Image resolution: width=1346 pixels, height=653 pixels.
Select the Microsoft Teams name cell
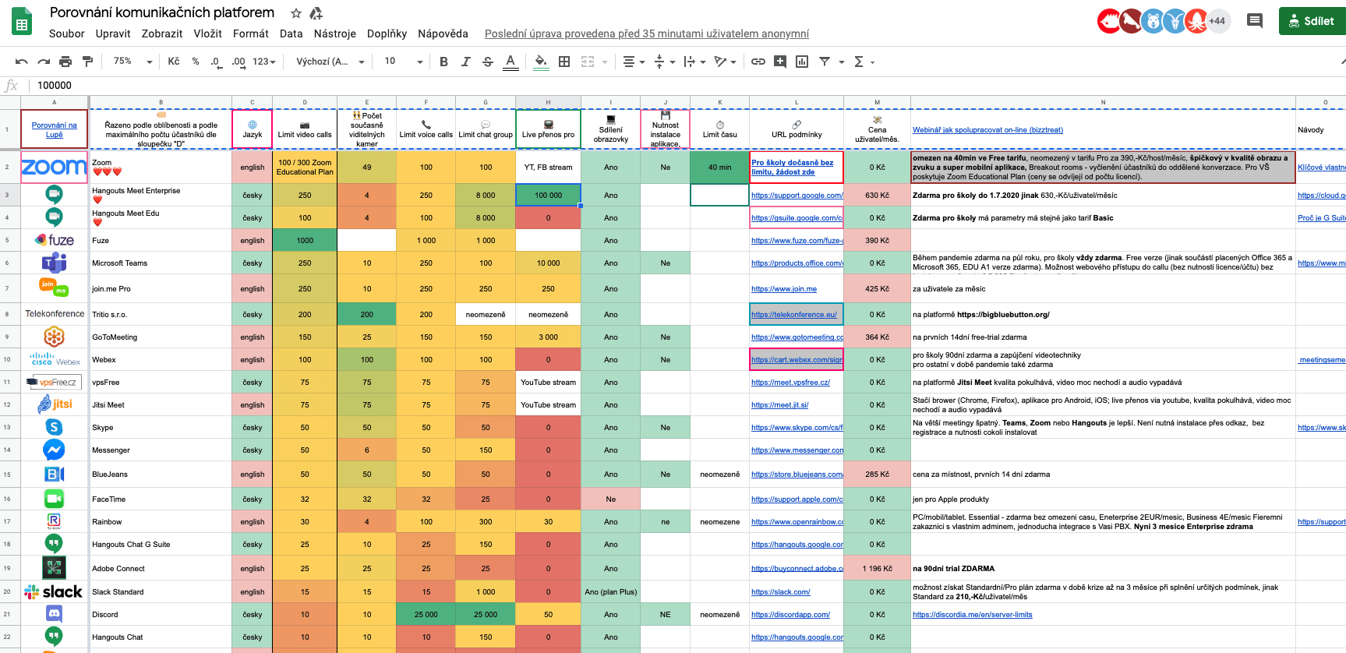tap(161, 263)
